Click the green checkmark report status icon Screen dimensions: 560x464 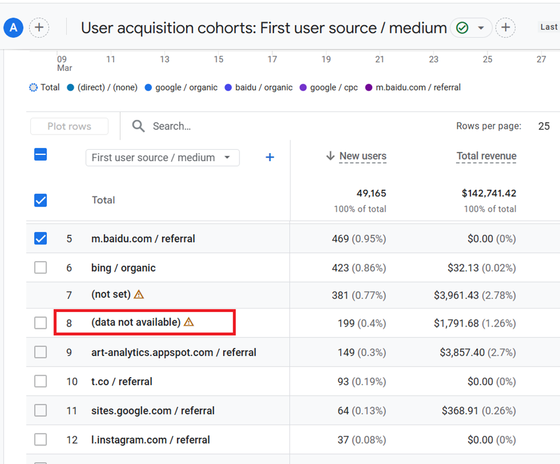(x=462, y=28)
